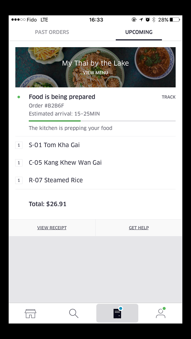
Task: Select the S-01 Tom Kha Gai item
Action: (54, 145)
